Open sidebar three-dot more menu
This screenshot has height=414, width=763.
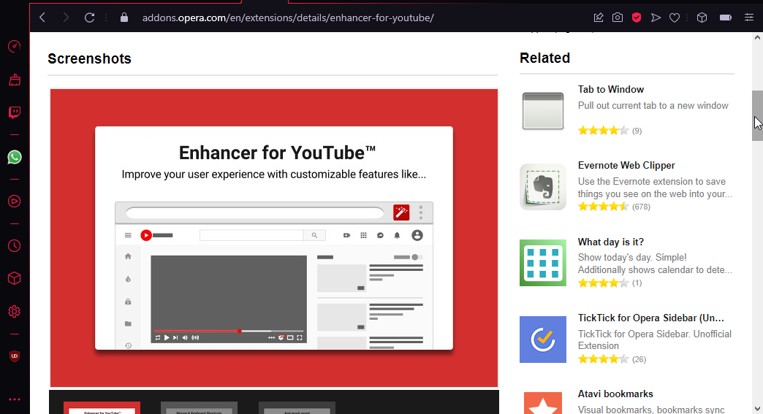point(15,399)
